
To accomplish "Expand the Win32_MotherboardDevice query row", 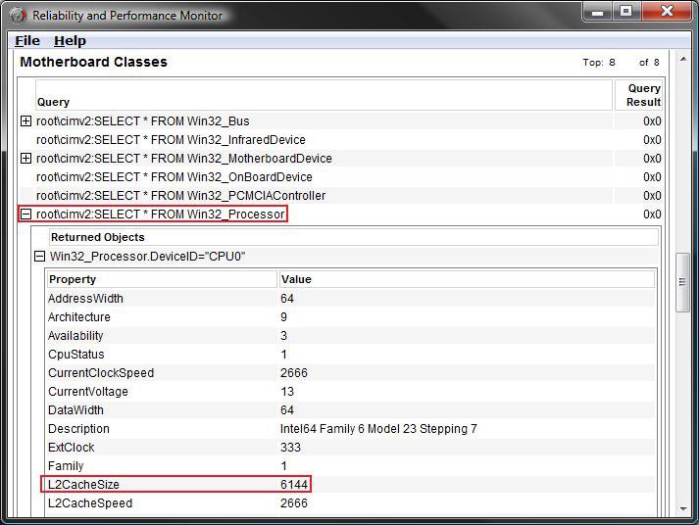I will 26,159.
